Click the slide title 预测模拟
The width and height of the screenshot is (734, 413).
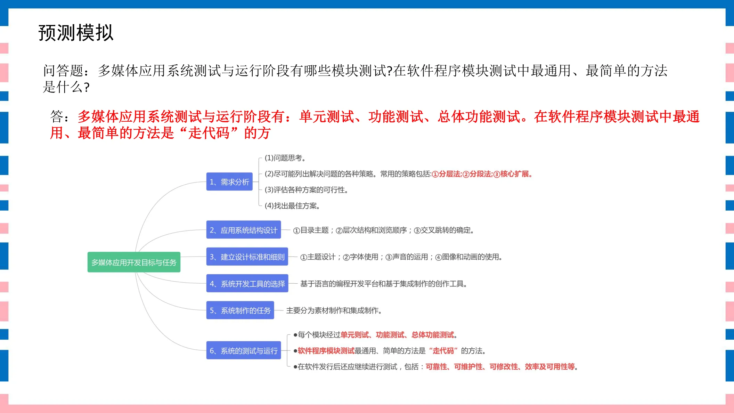point(76,33)
